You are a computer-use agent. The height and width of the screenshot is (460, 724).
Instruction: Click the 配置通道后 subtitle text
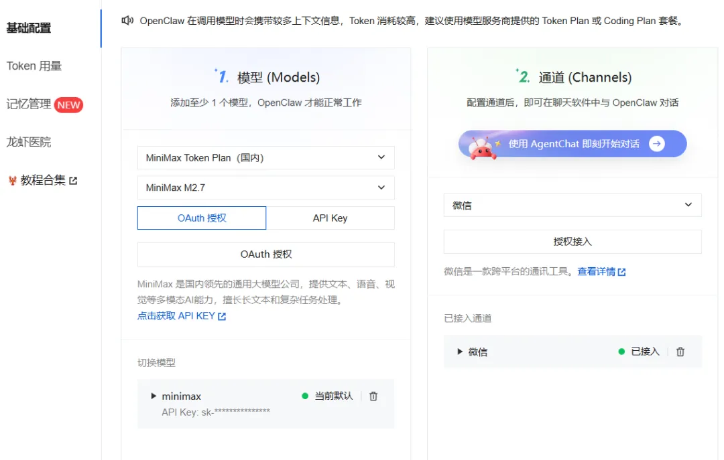pos(572,102)
